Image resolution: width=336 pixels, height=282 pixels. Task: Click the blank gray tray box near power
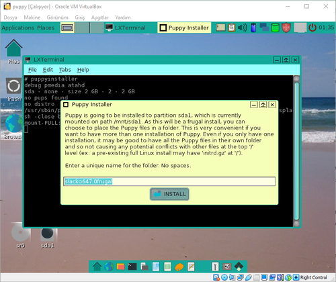coord(300,28)
